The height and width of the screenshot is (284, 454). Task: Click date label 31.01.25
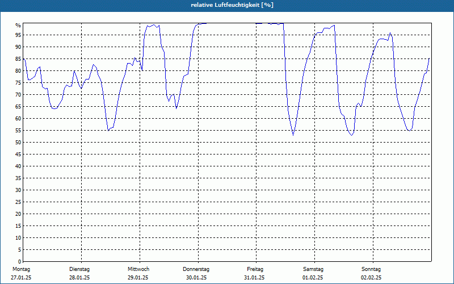(x=254, y=278)
